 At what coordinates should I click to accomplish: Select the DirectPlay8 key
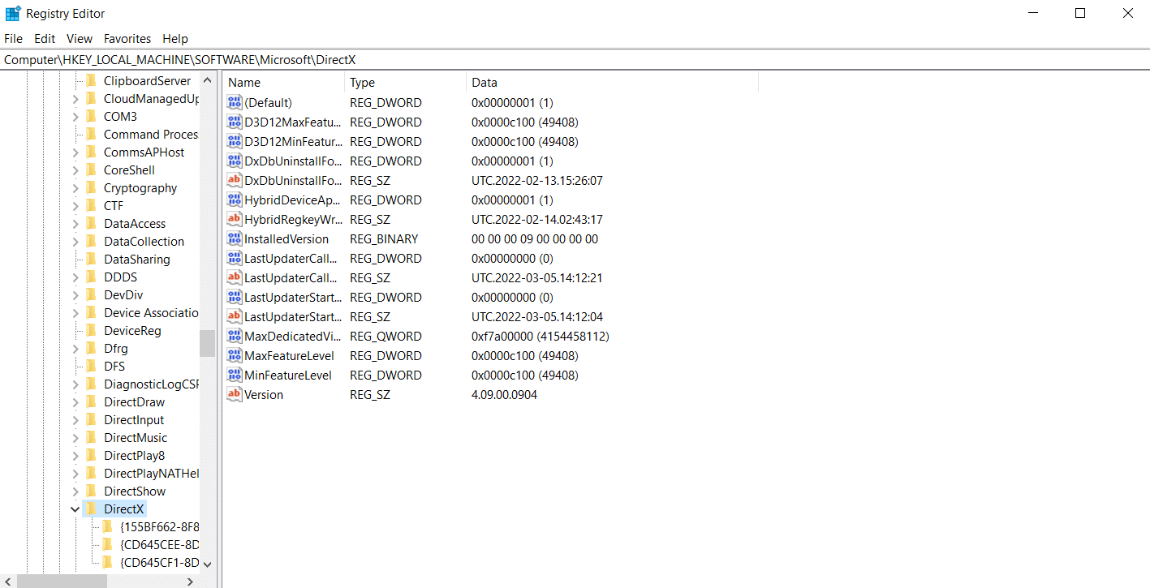pos(134,456)
